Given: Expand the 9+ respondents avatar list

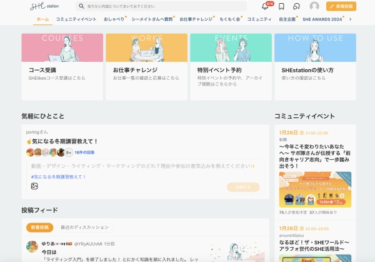Looking at the screenshot, I should click(69, 152).
